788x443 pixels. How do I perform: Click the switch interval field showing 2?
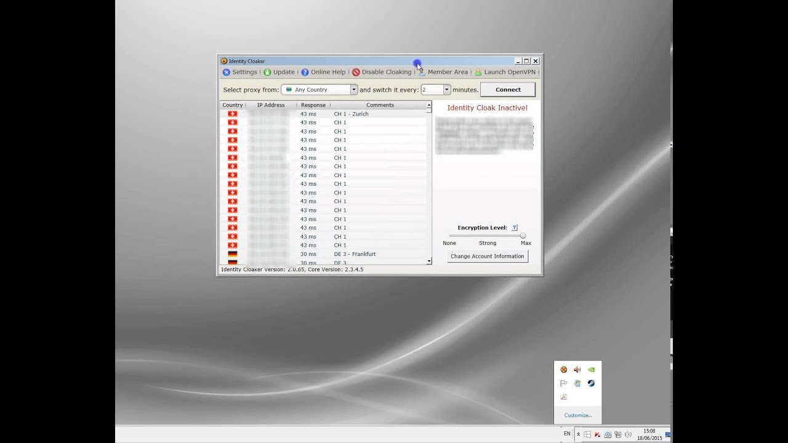pos(432,90)
